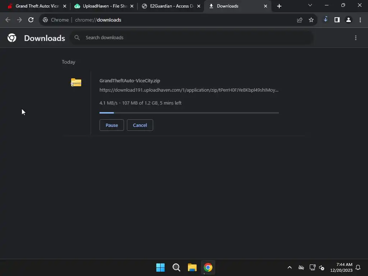Show hidden system tray icons
The width and height of the screenshot is (368, 276).
[x=290, y=267]
